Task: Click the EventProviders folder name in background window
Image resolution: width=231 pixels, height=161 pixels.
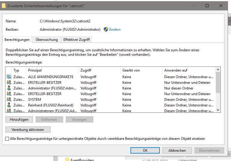Action: 82,160
